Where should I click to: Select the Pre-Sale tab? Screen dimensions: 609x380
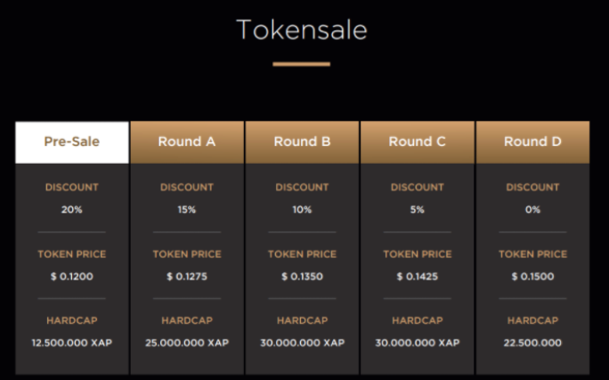coord(71,141)
